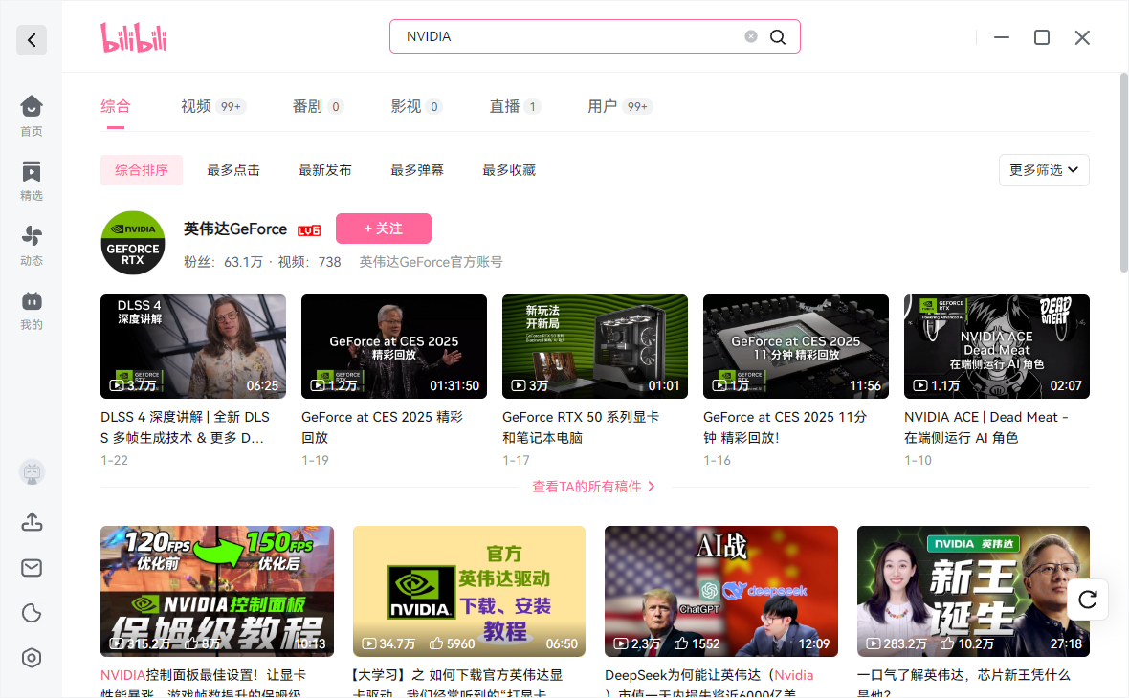Open the 官方英伟达驱动下载安装教程 thumbnail

coord(469,591)
